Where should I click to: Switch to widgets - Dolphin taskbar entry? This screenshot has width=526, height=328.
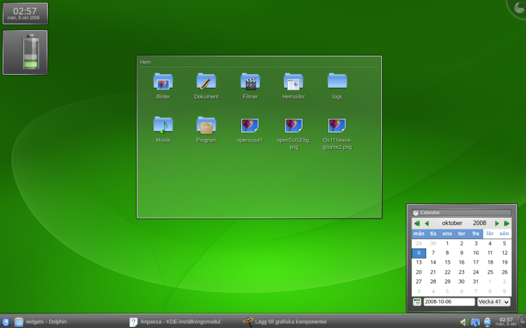[41, 321]
